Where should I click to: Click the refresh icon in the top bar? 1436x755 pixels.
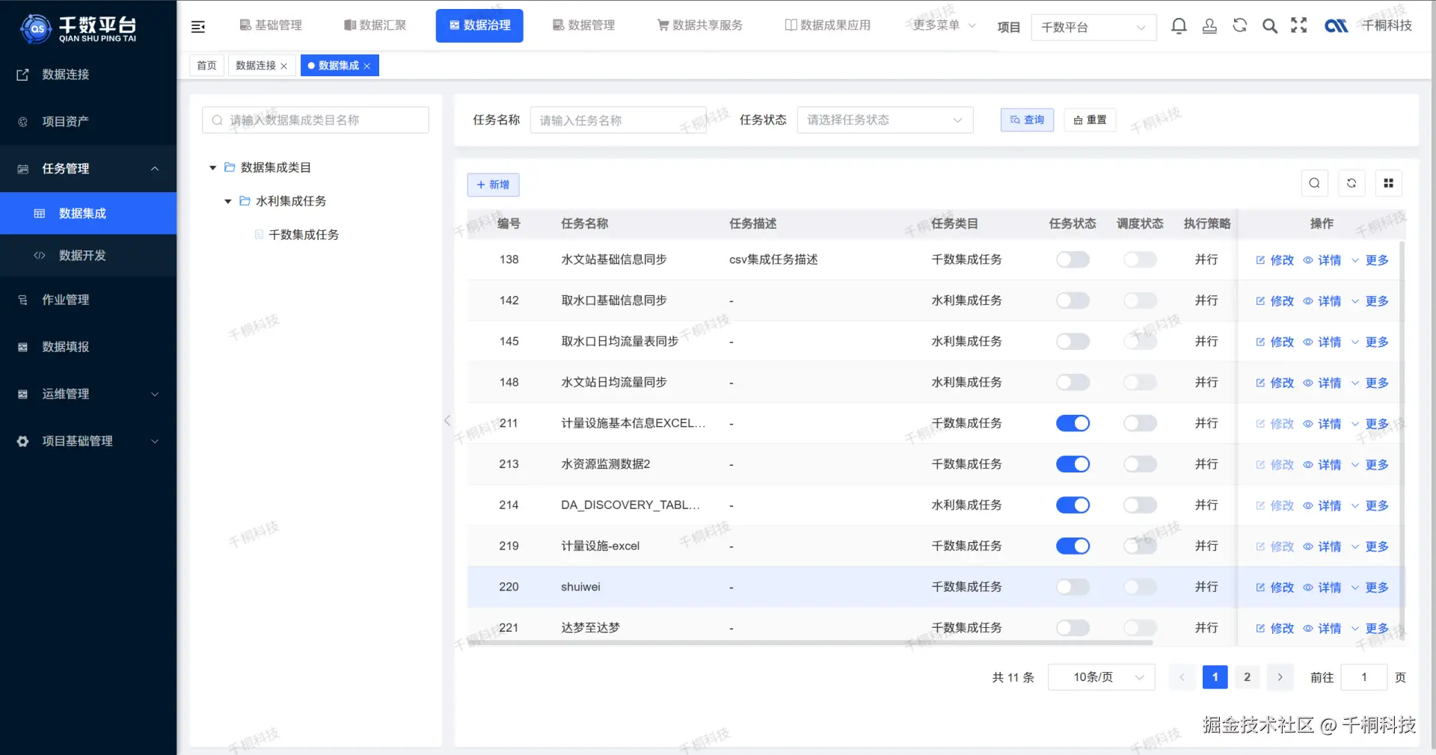(x=1239, y=25)
